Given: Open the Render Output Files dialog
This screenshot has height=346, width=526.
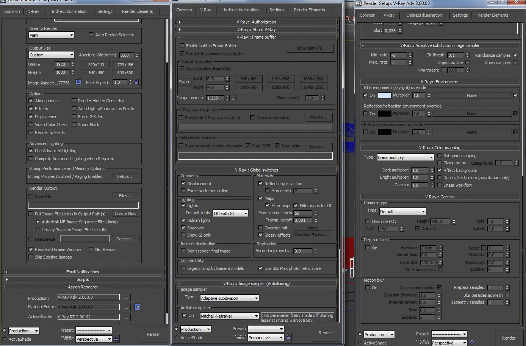Looking at the screenshot, I should 125,196.
